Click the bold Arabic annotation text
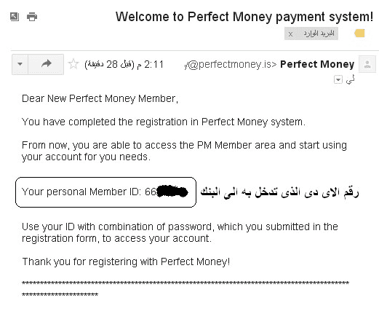This screenshot has height=311, width=379. pos(279,192)
